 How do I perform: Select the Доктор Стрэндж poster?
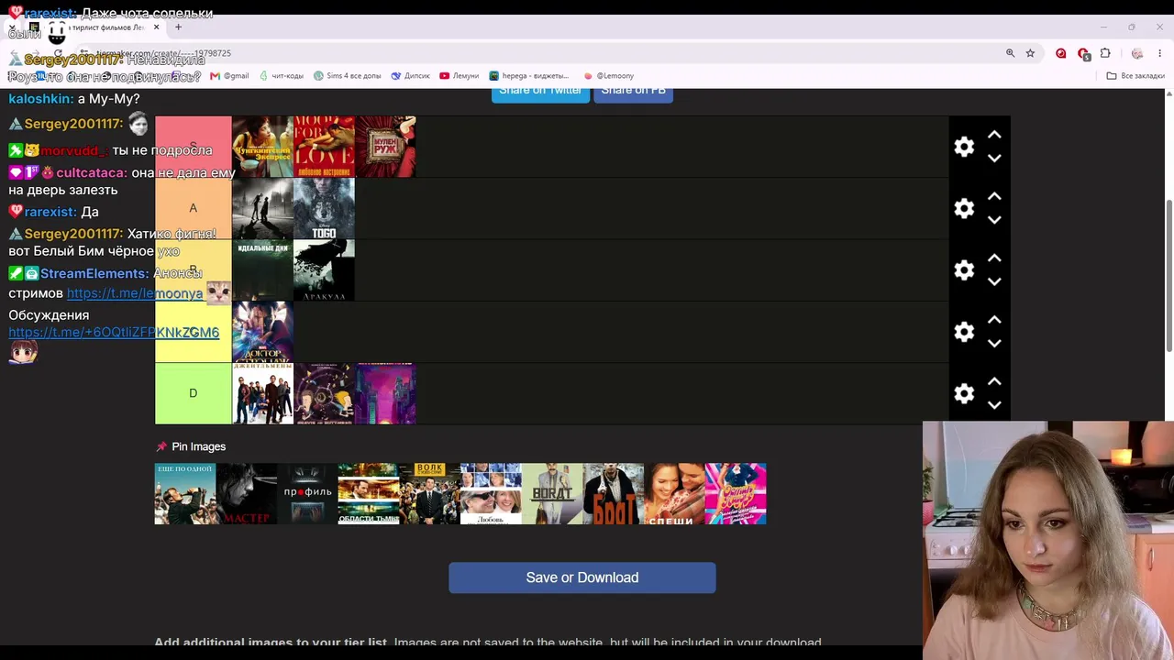click(x=262, y=332)
